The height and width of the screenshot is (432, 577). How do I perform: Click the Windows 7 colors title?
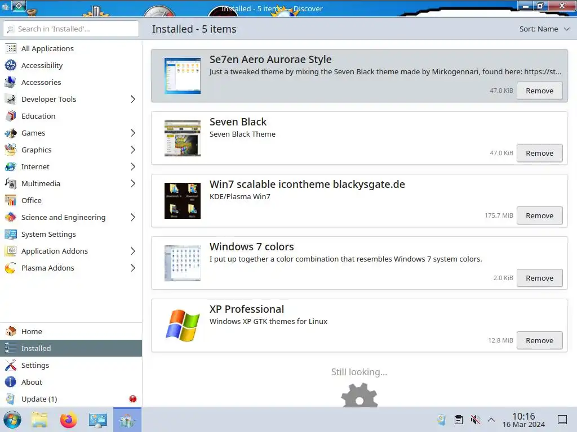pos(252,246)
